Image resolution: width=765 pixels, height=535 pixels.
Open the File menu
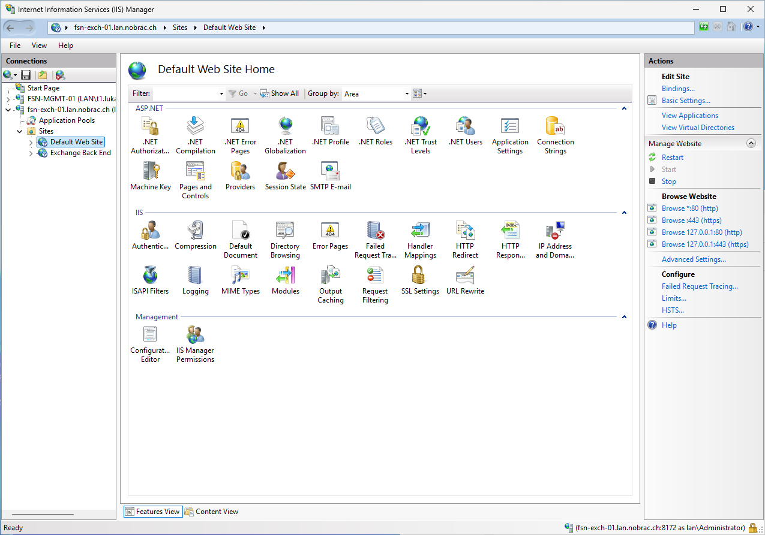15,46
